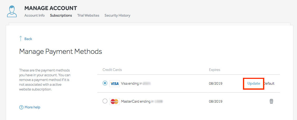The image size is (297, 120).
Task: Click the user account avatar icon
Action: coord(12,11)
